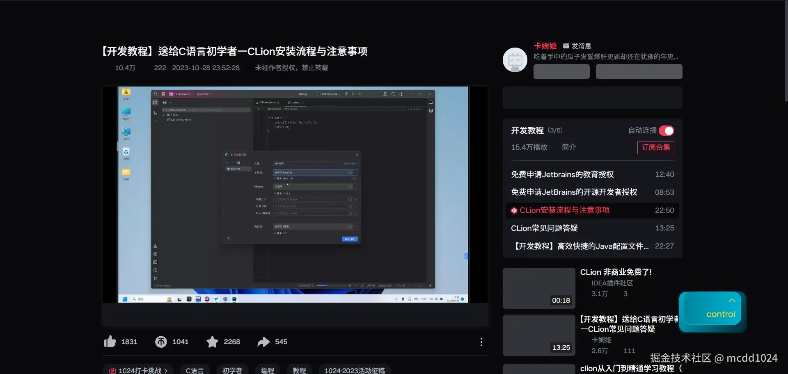The height and width of the screenshot is (374, 788).
Task: Share the video using the arrow icon
Action: [x=263, y=342]
